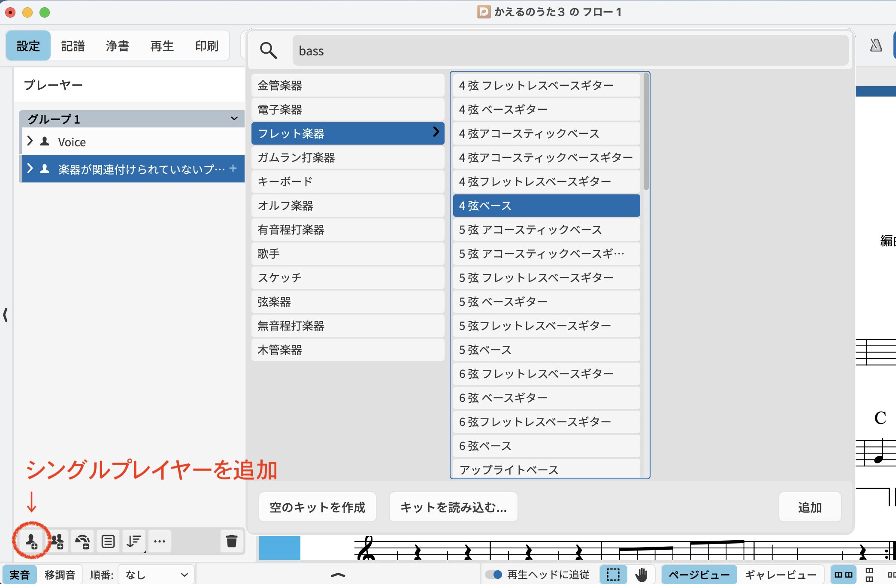Open the 順番 order dropdown
The height and width of the screenshot is (584, 896).
156,575
